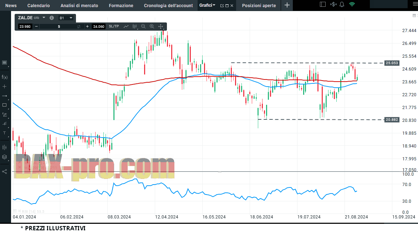Open the D1 timeframe dropdown

pos(66,18)
